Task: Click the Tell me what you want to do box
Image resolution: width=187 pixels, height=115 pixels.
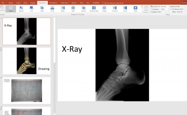Action: (113, 3)
